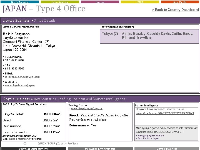
Task: Click the 2009 Lloyd's Gross Signed Premiums title
Action: coord(25,104)
